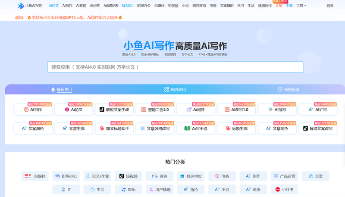Open 职场办公 in the top nav
The image size is (345, 197).
144,6
